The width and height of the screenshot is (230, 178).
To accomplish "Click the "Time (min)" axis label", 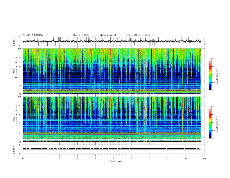I will click(116, 161).
